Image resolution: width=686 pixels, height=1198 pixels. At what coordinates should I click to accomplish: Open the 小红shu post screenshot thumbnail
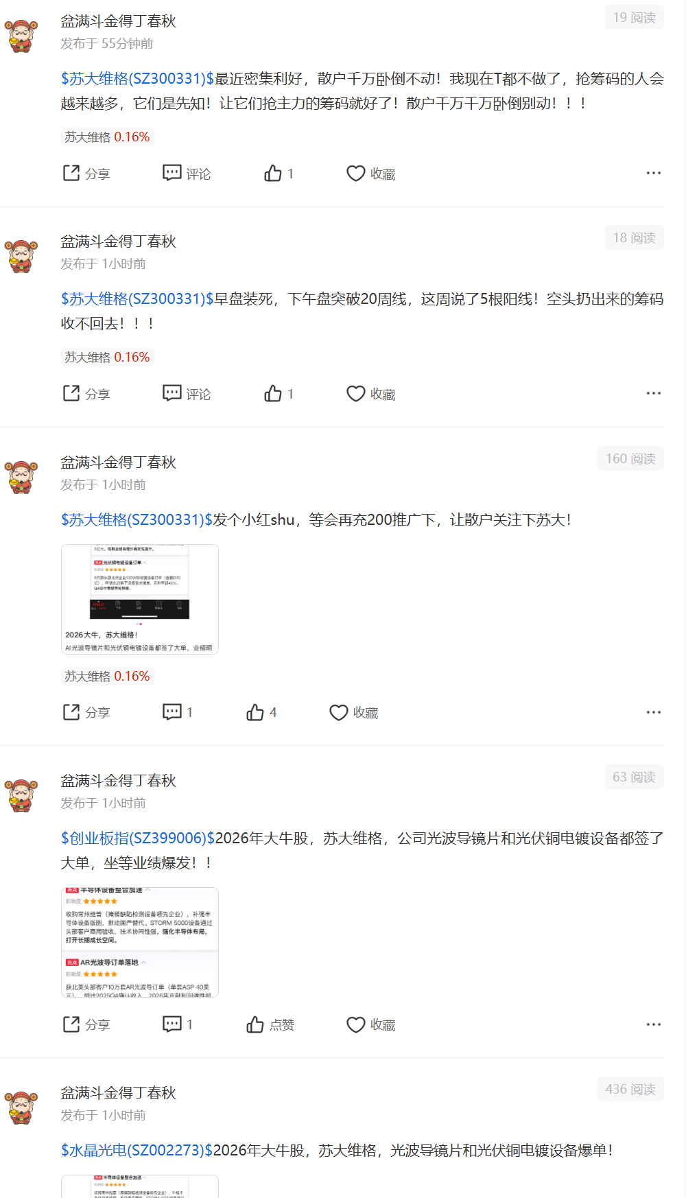[x=140, y=599]
